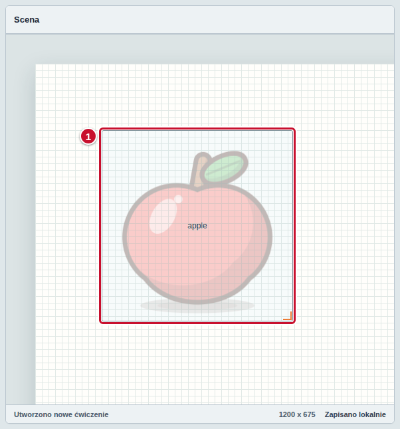Click the 1200 x 675 dimensions text
The image size is (400, 429).
(x=297, y=414)
